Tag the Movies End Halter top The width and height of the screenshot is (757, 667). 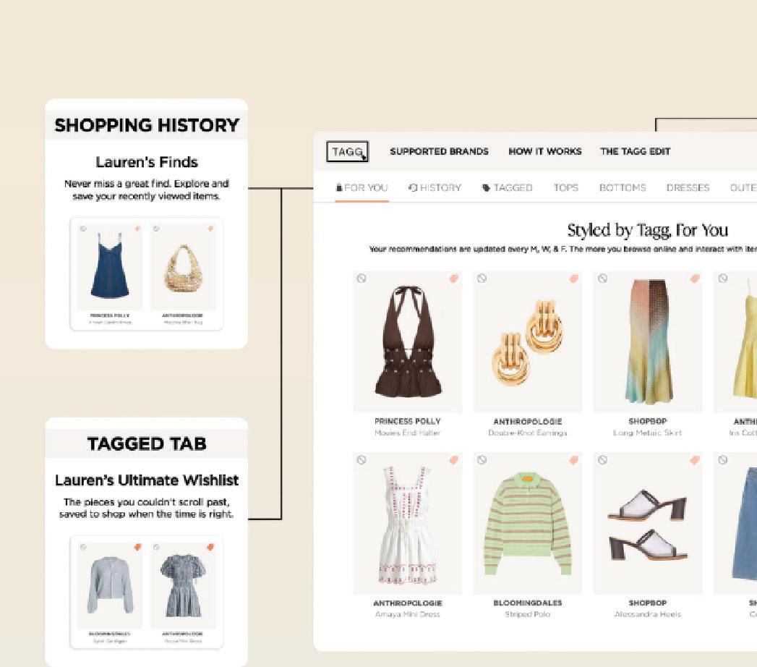pyautogui.click(x=454, y=279)
